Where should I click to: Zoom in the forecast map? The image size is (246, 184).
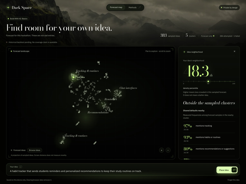click(x=161, y=150)
